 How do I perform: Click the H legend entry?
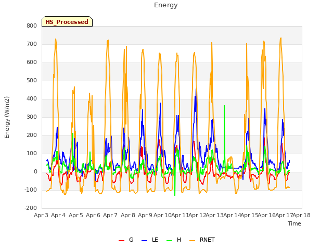174,240
